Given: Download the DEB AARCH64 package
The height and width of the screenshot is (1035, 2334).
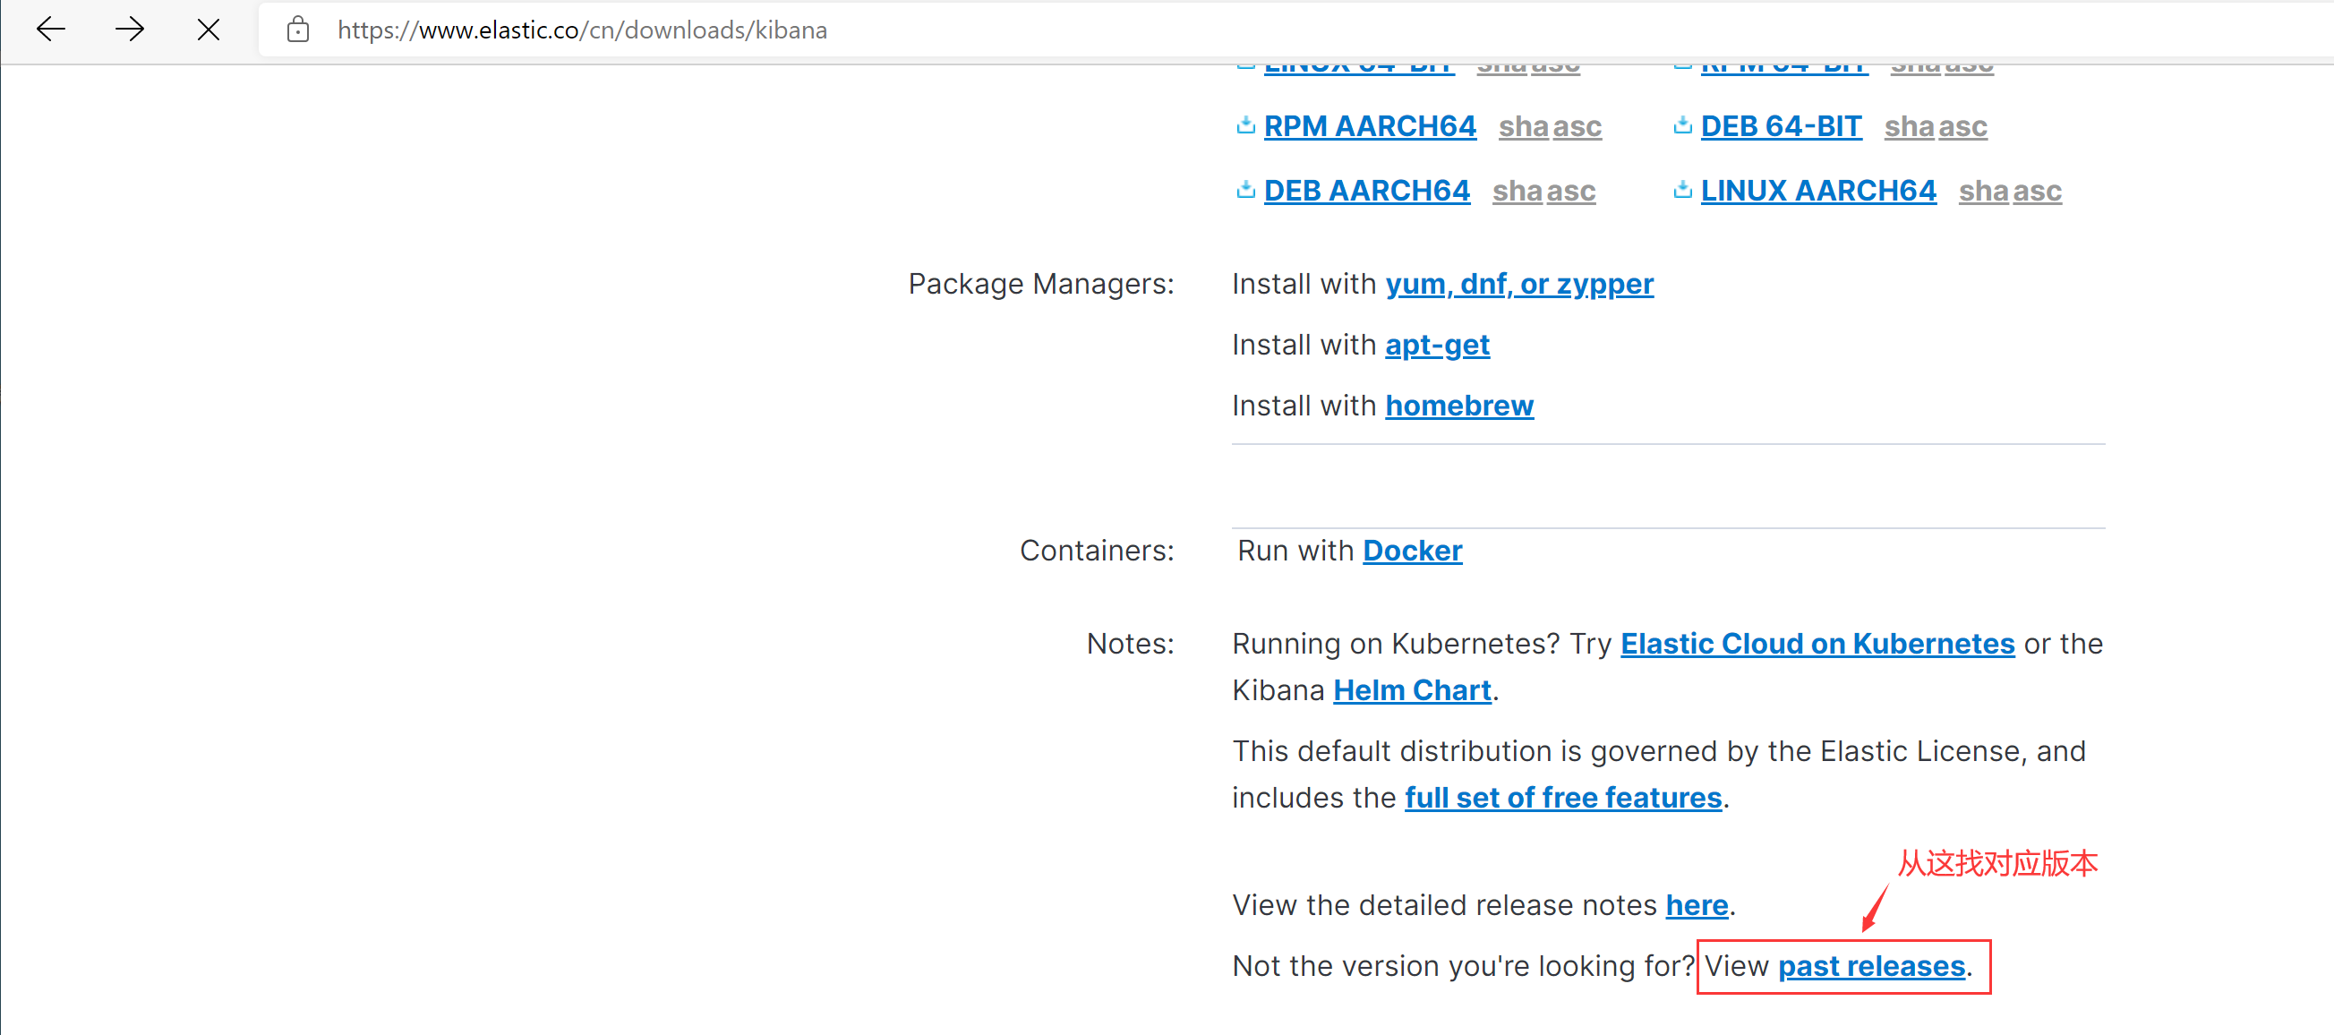Looking at the screenshot, I should coord(1367,192).
